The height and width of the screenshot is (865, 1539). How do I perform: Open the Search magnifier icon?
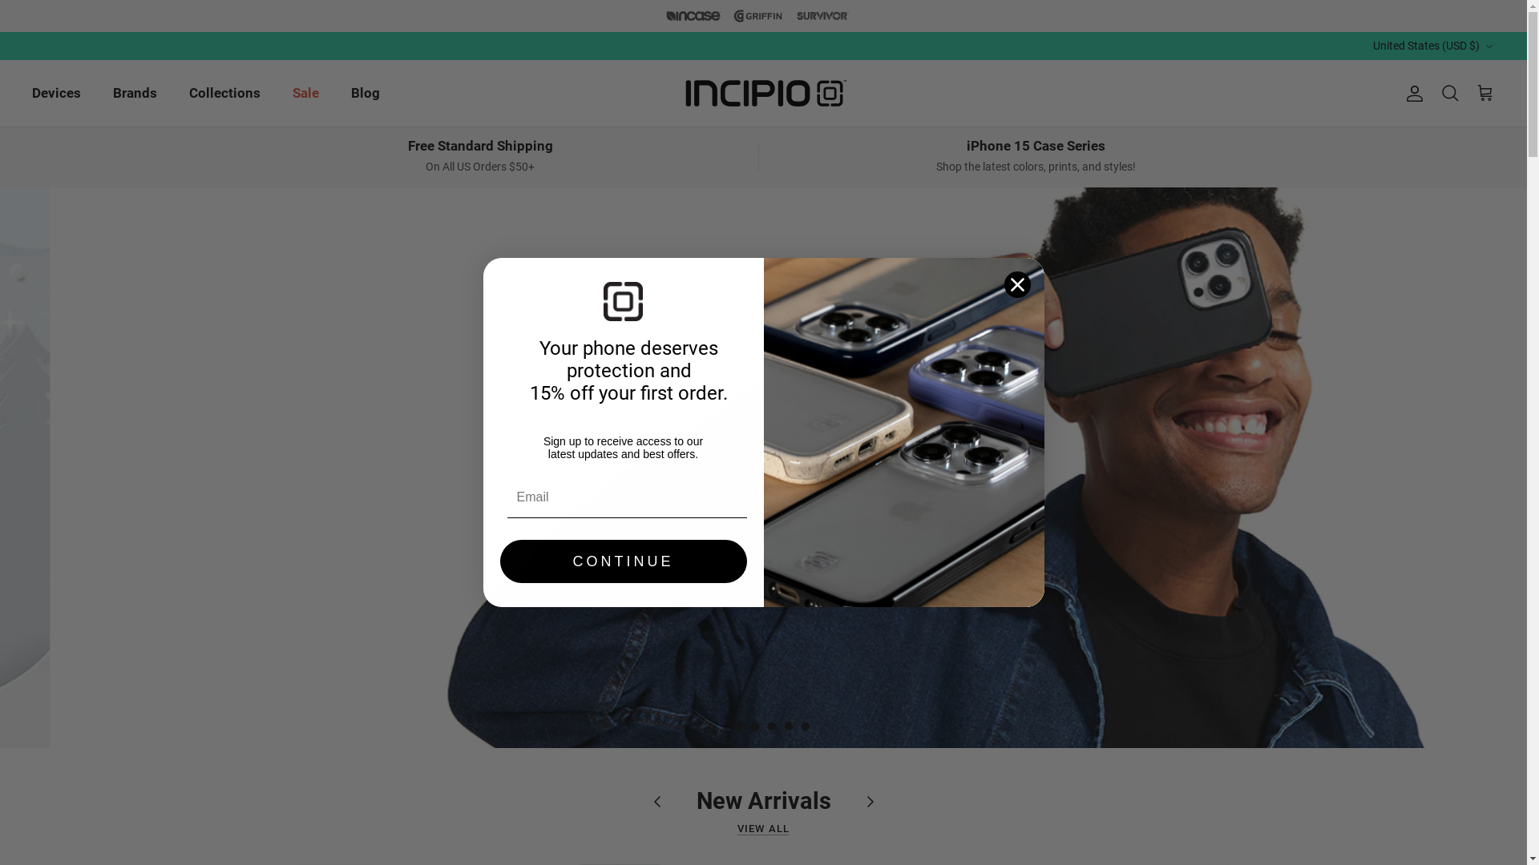click(x=1449, y=94)
